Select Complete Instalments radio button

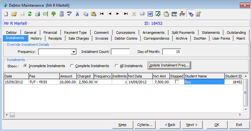pos(72,66)
